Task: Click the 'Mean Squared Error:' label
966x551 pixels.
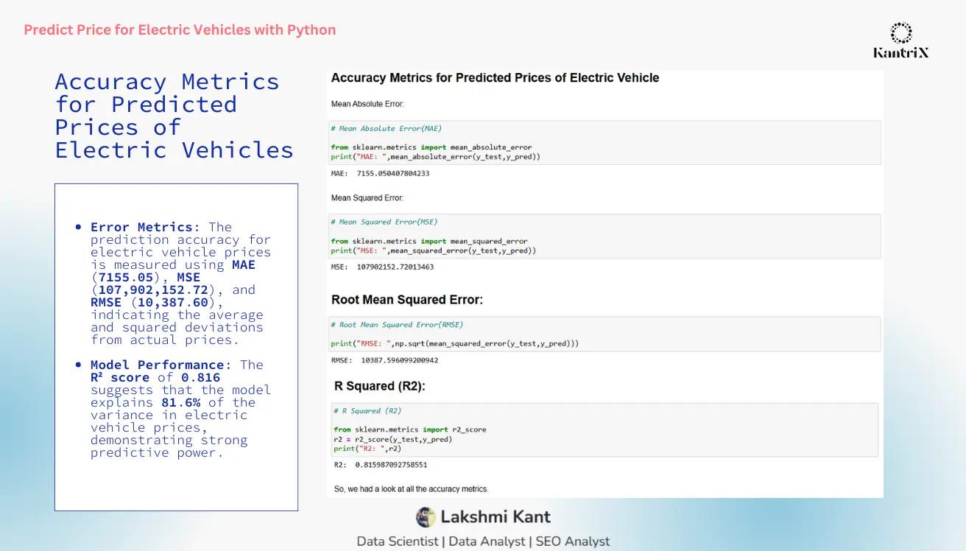Action: 367,197
